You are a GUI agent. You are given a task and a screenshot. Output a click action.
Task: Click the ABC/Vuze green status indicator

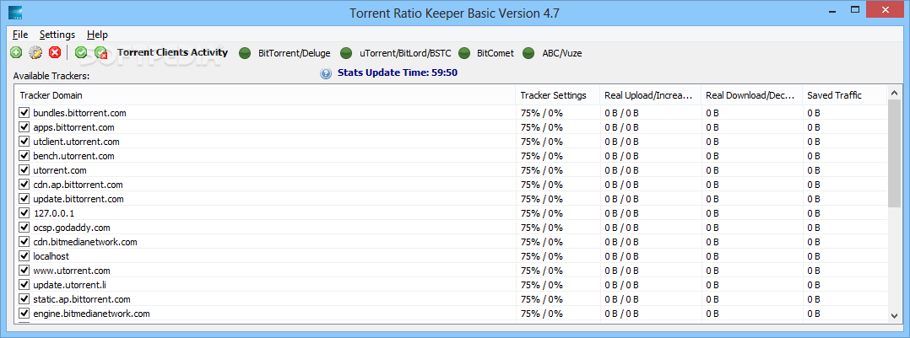[x=528, y=53]
